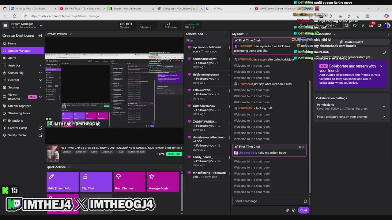
Task: Dismiss the Collaborate and stream banner
Action: [381, 66]
